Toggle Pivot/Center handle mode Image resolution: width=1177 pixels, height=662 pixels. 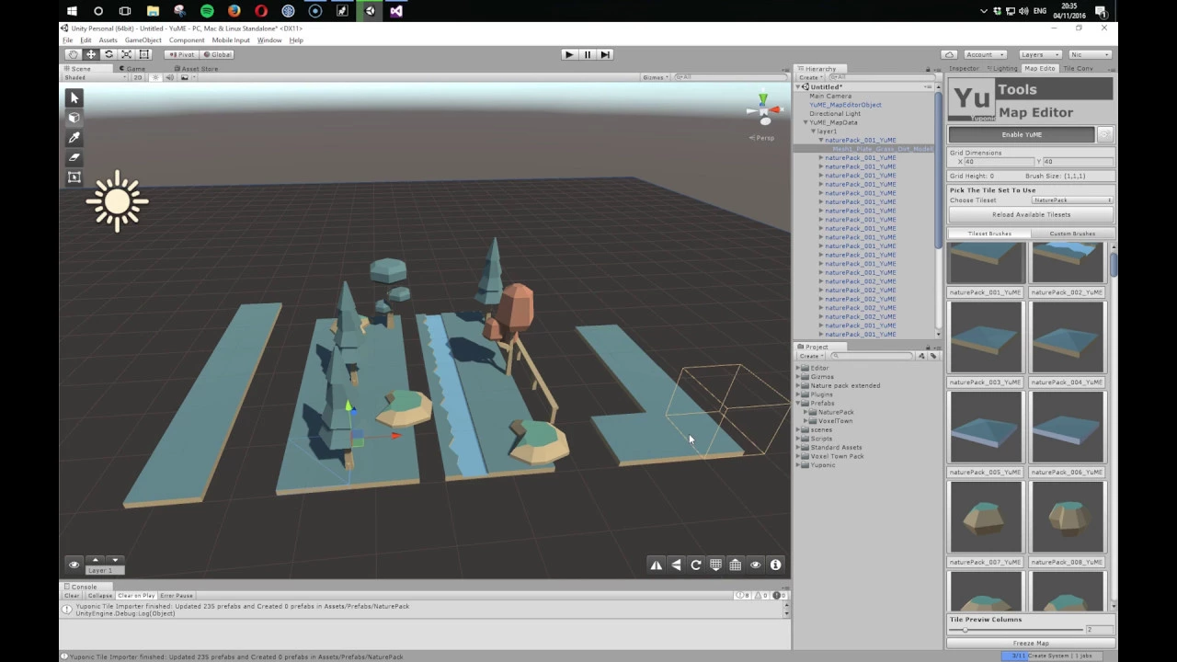[x=181, y=54]
